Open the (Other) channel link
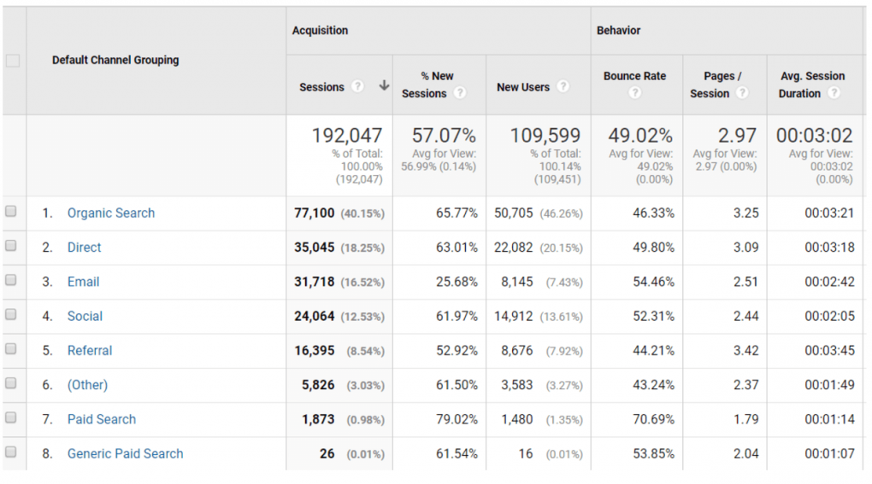 87,385
